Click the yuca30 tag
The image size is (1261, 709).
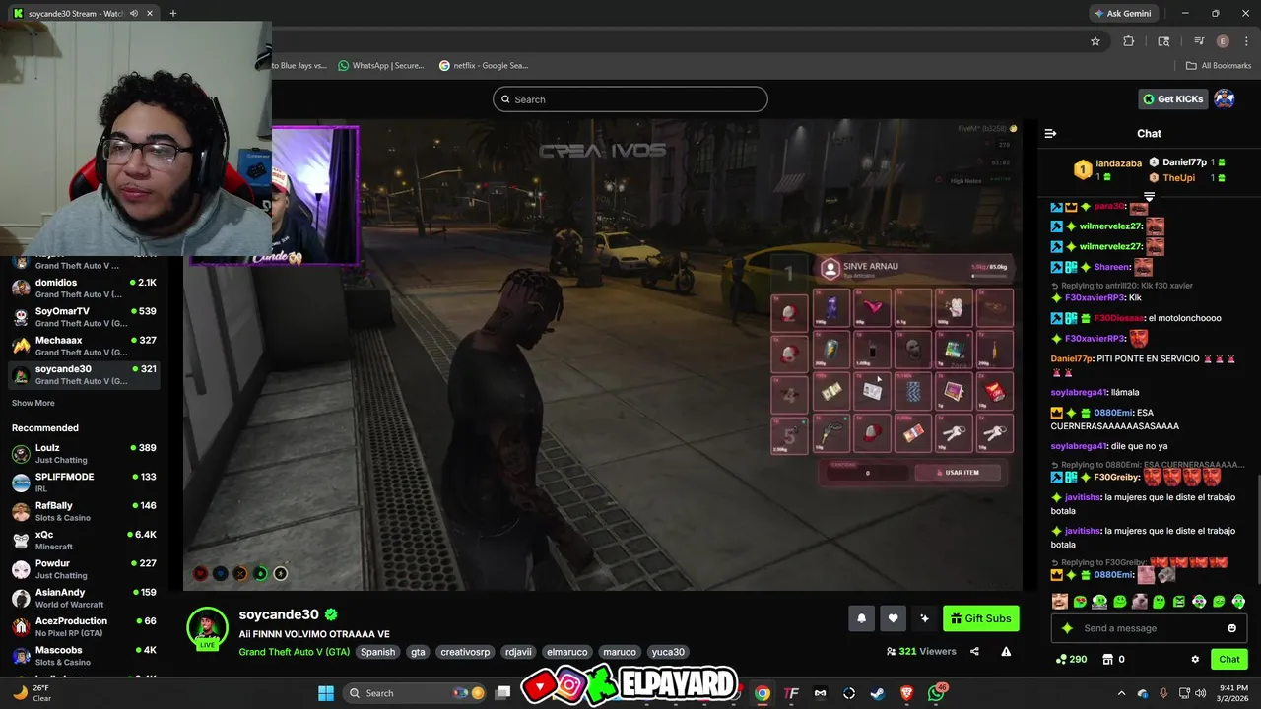(668, 652)
